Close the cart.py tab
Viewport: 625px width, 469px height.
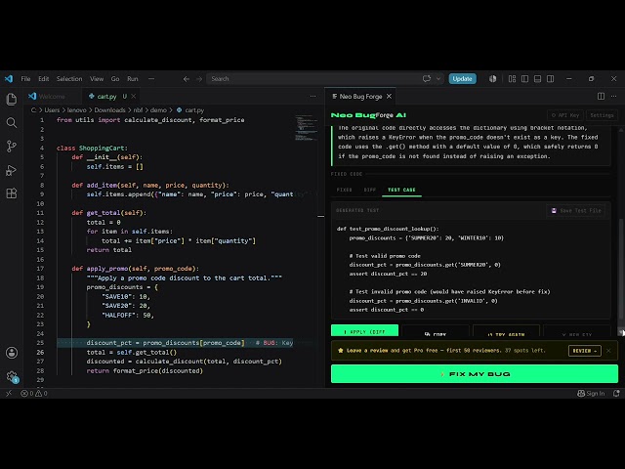134,96
